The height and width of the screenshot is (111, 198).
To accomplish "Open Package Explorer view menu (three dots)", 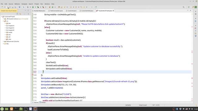I will 28,14.
